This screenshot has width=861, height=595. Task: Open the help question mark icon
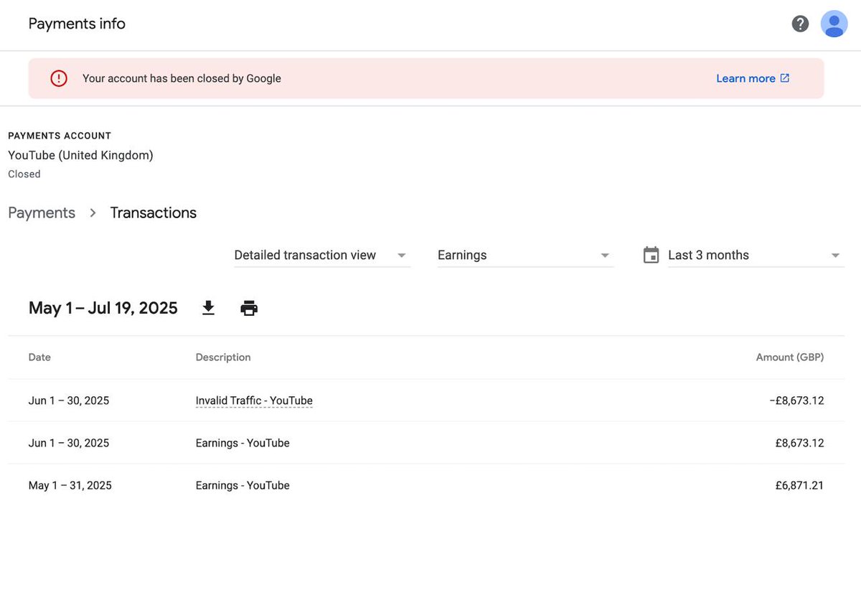pyautogui.click(x=800, y=24)
